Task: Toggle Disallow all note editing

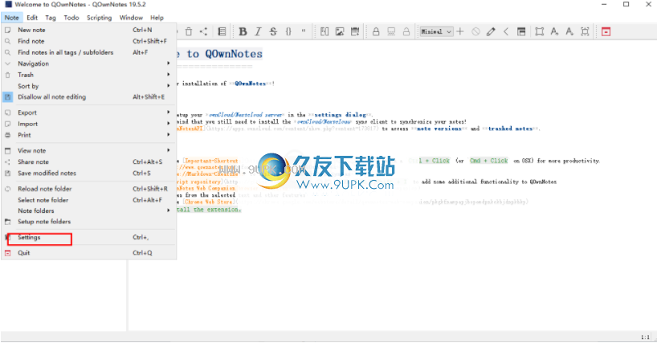Action: [89, 96]
